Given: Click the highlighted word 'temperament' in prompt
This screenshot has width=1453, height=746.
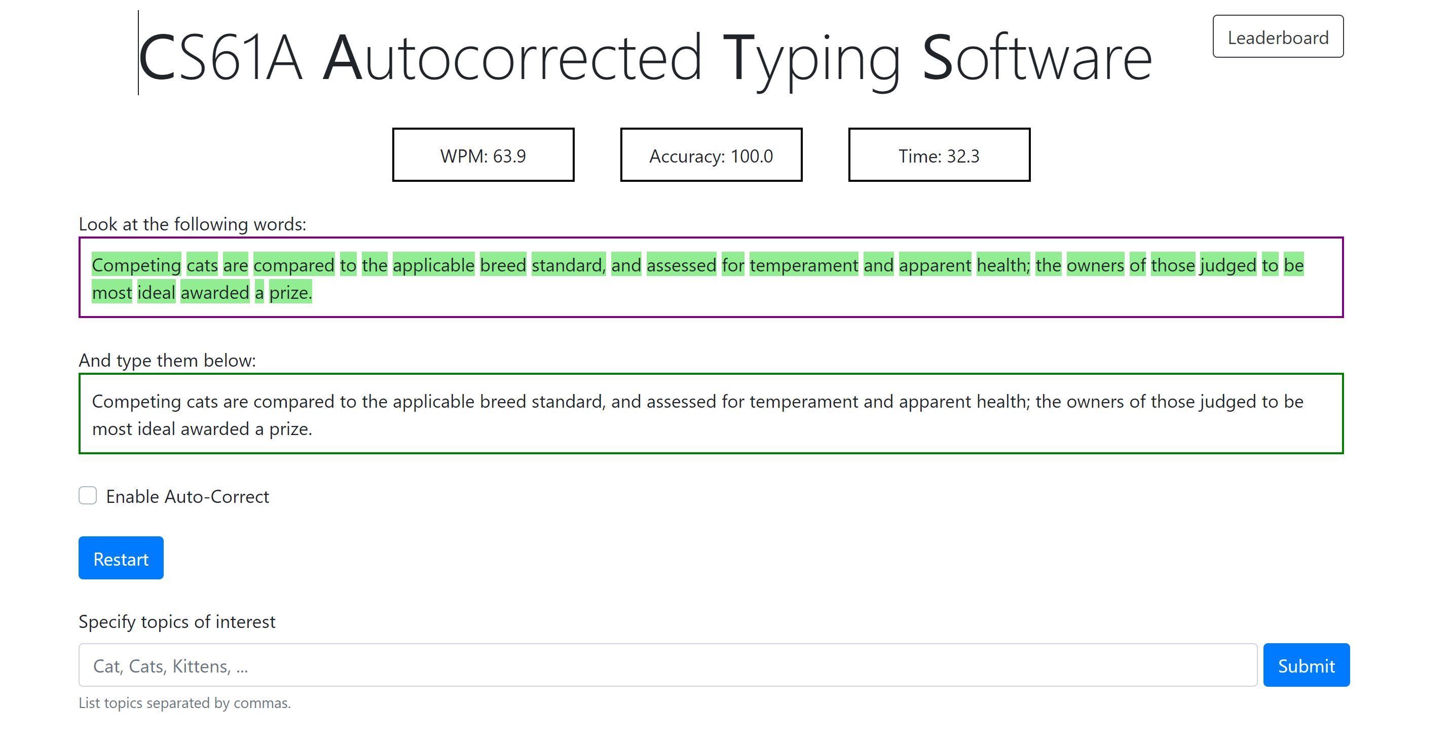Looking at the screenshot, I should 804,265.
